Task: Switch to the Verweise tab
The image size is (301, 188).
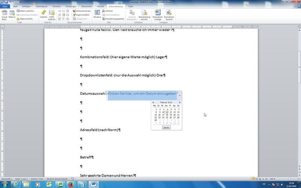Action: (x=56, y=6)
